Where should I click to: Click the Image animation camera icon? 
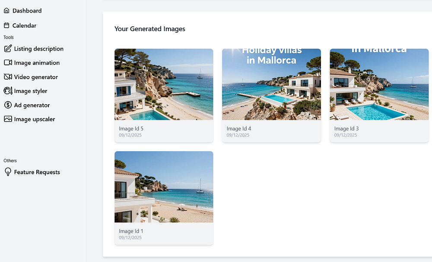coord(8,63)
